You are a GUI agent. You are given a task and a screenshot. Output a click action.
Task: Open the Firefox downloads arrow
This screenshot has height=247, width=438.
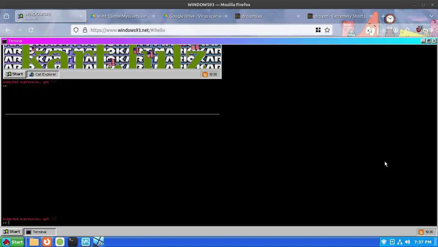(384, 30)
